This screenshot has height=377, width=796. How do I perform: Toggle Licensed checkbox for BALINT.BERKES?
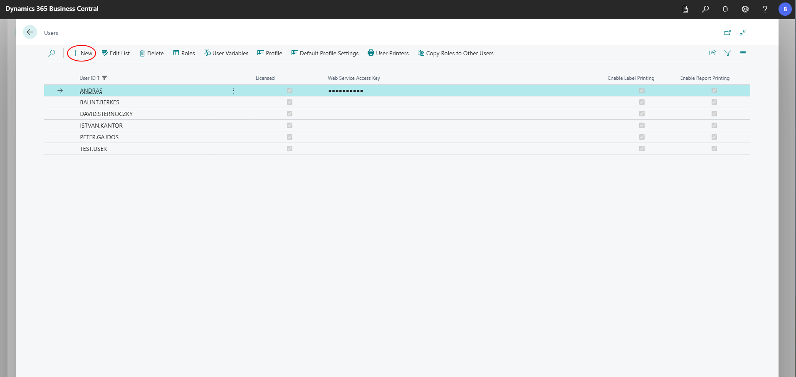tap(289, 102)
